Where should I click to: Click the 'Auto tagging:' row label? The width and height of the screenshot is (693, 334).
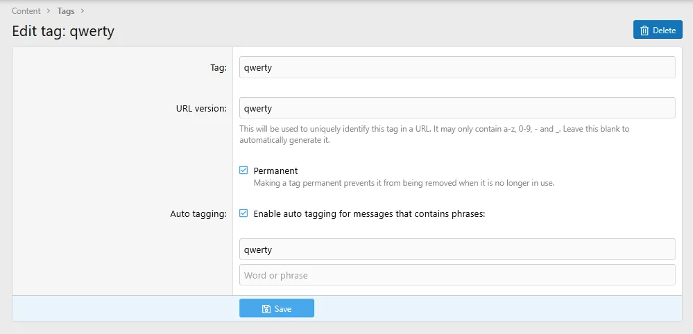coord(198,214)
